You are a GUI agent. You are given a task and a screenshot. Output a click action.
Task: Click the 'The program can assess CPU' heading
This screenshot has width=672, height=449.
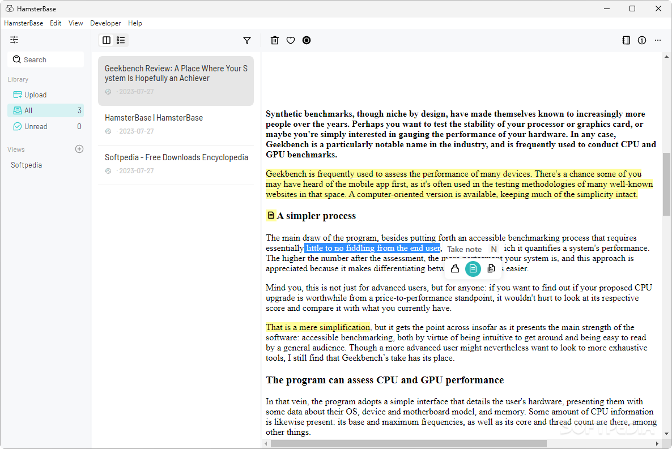[385, 380]
